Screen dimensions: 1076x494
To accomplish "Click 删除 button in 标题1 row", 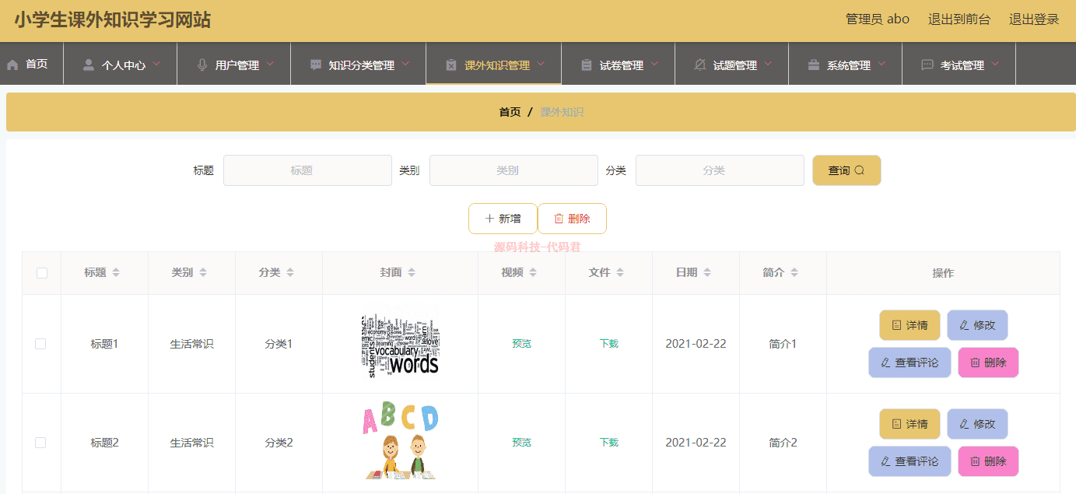I will pyautogui.click(x=988, y=363).
